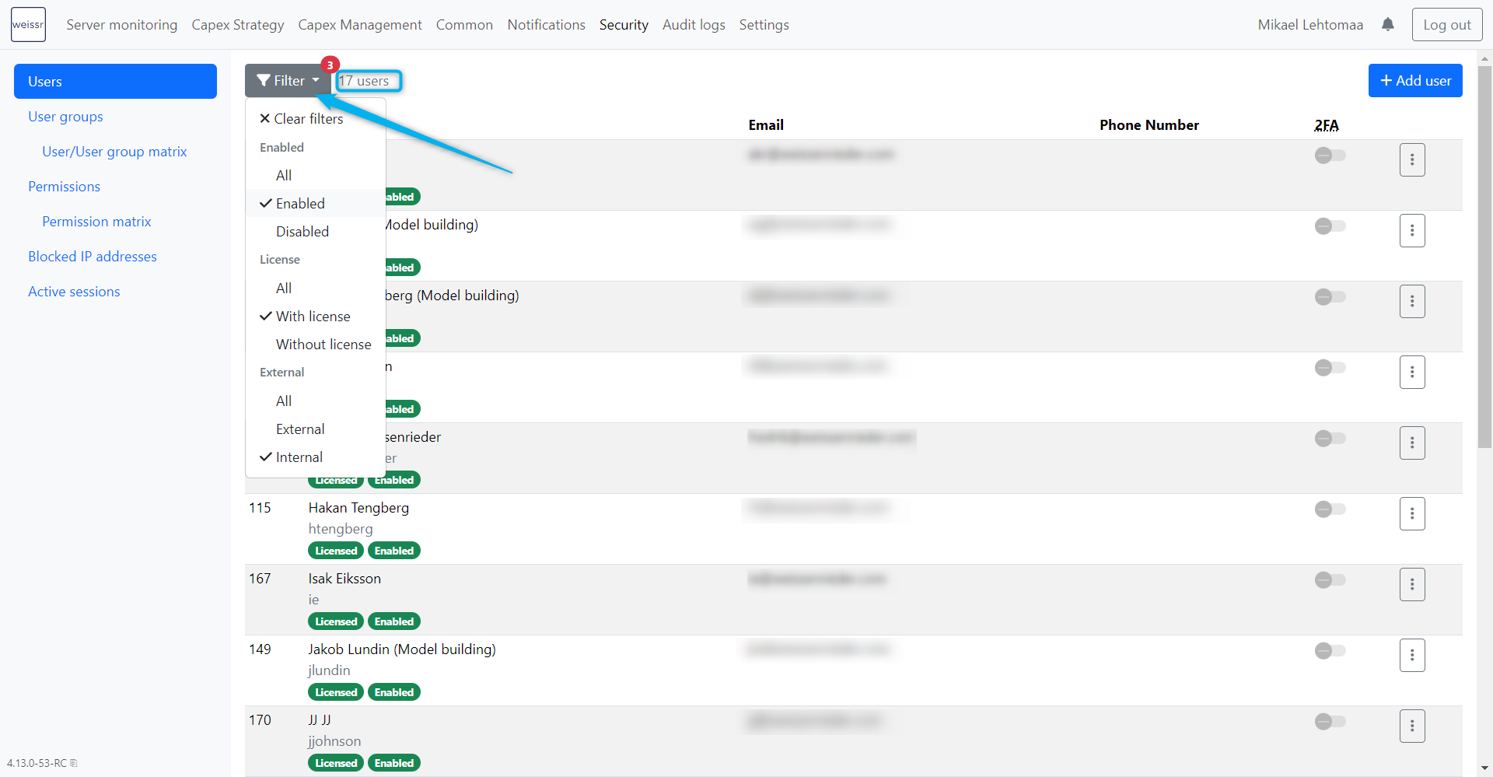The width and height of the screenshot is (1493, 777).
Task: Open kebab menu for Jakob Lundin row
Action: click(x=1412, y=655)
